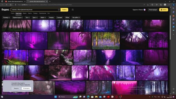The width and height of the screenshot is (176, 99).
Task: Open the Edge settings and more menu
Action: (x=169, y=5)
